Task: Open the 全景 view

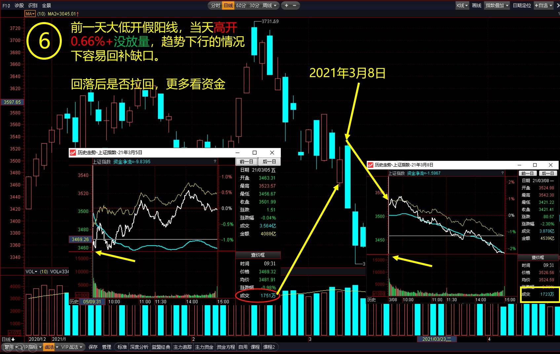Action: pyautogui.click(x=46, y=6)
